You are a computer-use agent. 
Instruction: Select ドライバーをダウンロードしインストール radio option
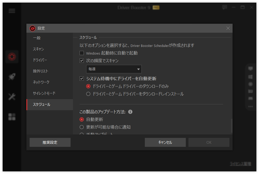tap(88, 94)
